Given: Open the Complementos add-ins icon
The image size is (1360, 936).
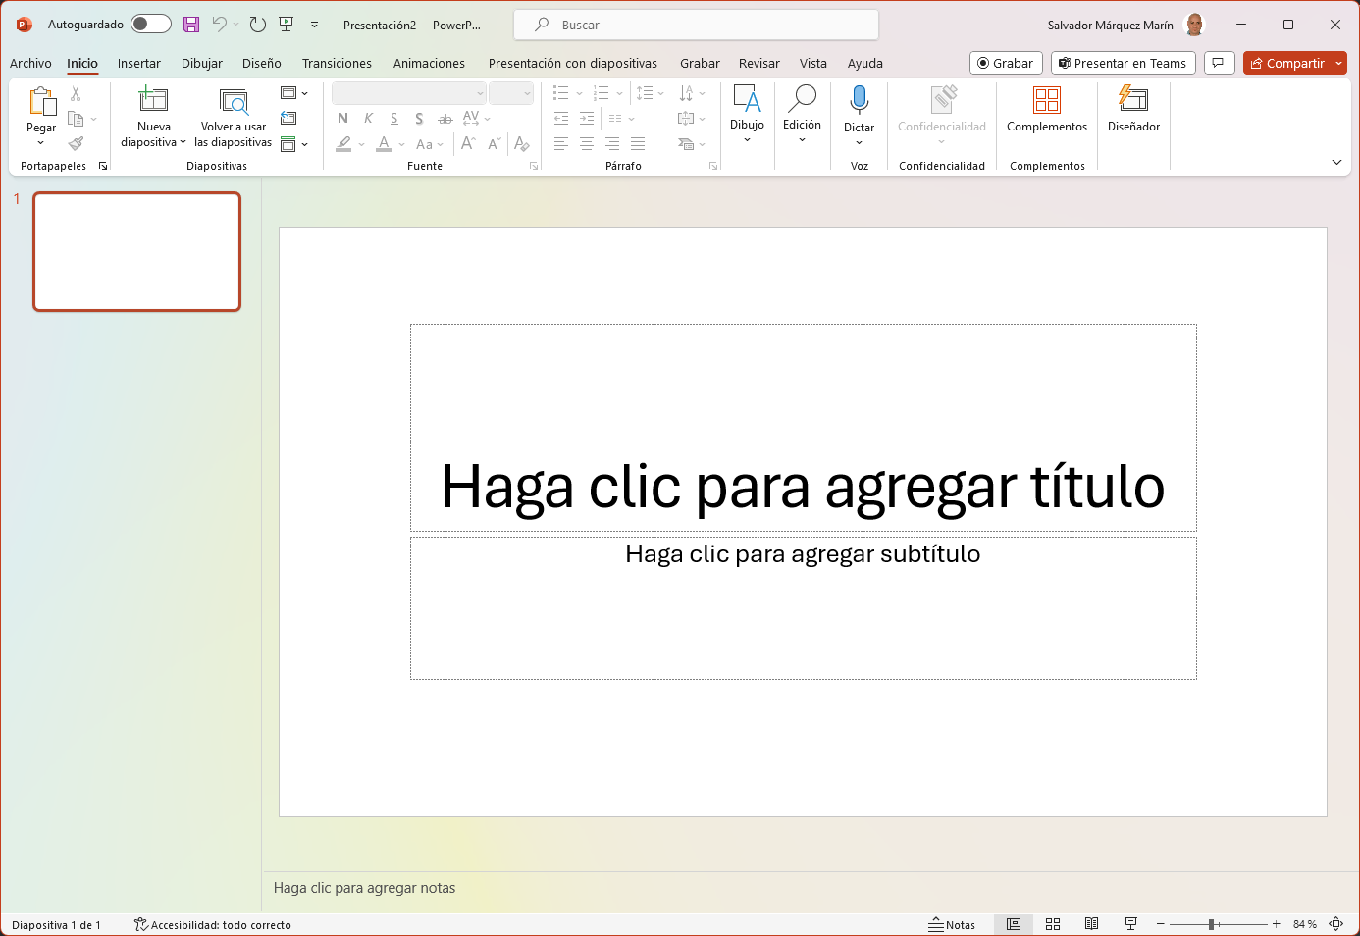Looking at the screenshot, I should coord(1047,100).
